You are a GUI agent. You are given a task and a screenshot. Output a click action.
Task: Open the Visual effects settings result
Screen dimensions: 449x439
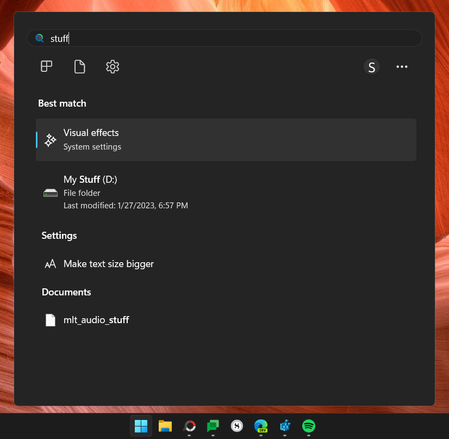(163, 139)
